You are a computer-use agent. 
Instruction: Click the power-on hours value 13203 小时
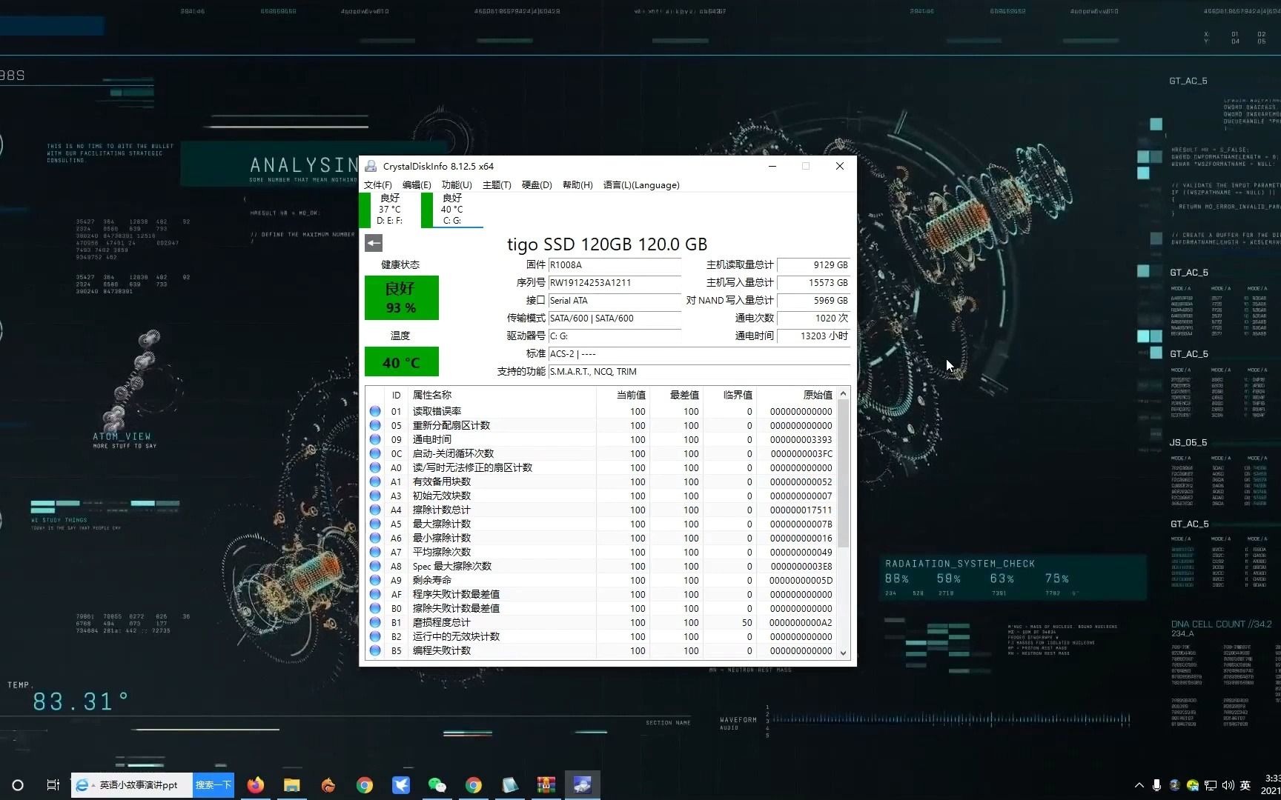[x=813, y=336]
